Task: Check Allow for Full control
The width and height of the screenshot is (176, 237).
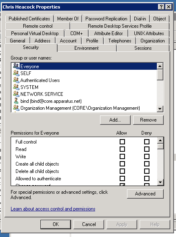Action: coord(122,142)
